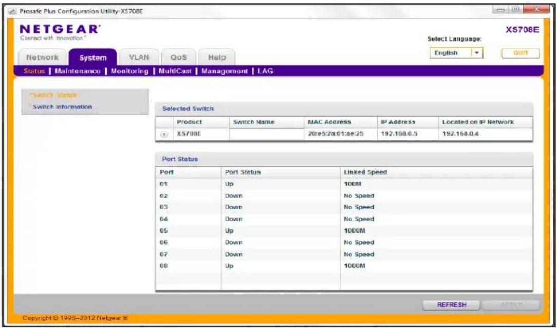The width and height of the screenshot is (557, 328).
Task: Click the Netgear copyright notice
Action: 75,318
